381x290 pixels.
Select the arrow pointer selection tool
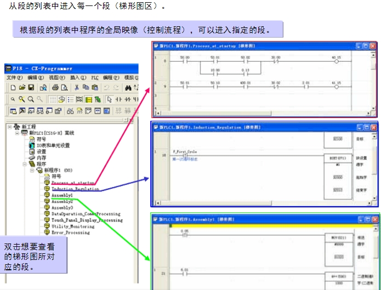click(109, 100)
